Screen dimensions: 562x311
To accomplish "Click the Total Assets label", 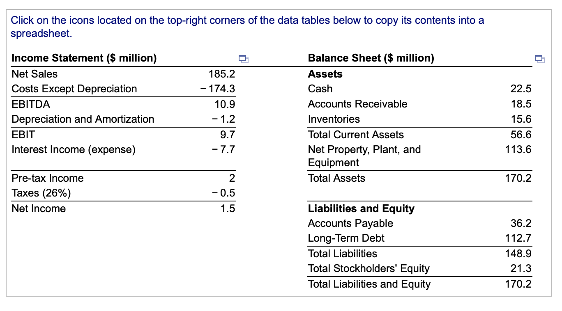I will [336, 178].
